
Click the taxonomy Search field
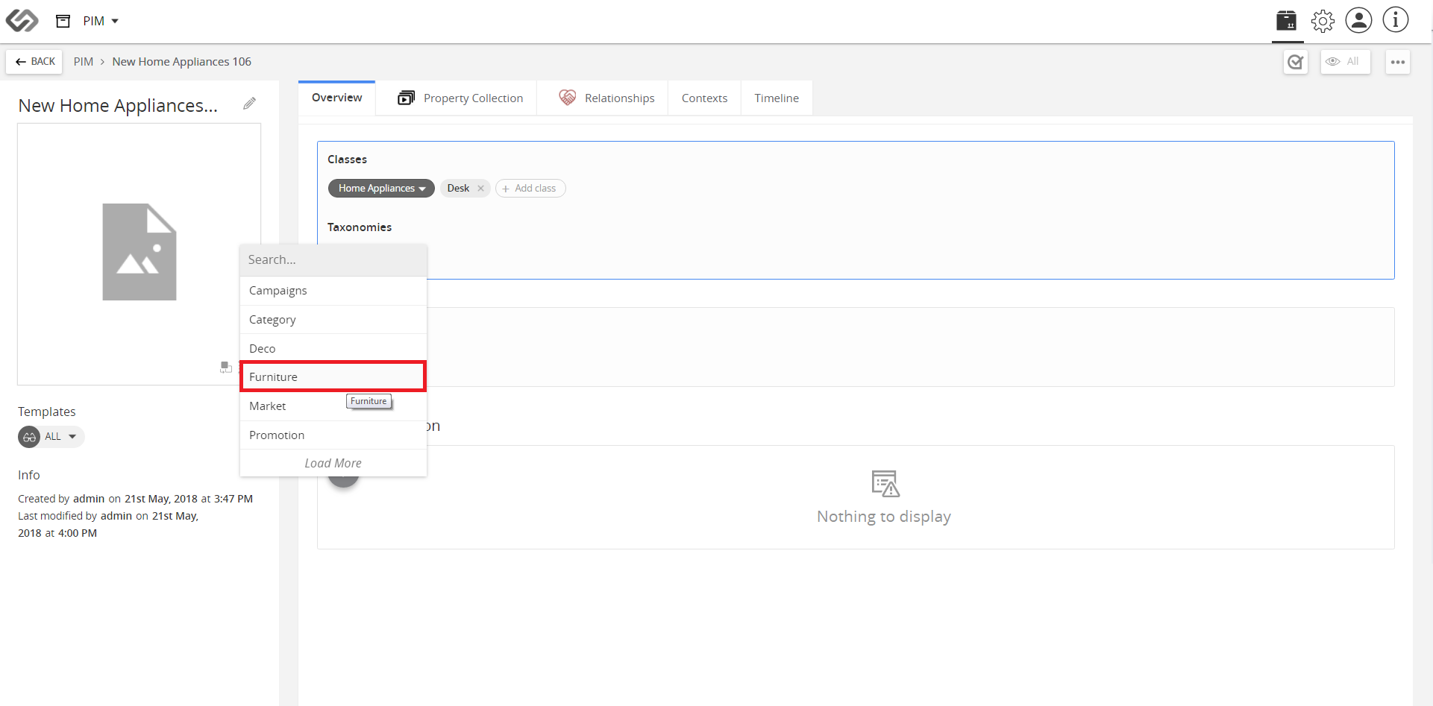click(333, 260)
